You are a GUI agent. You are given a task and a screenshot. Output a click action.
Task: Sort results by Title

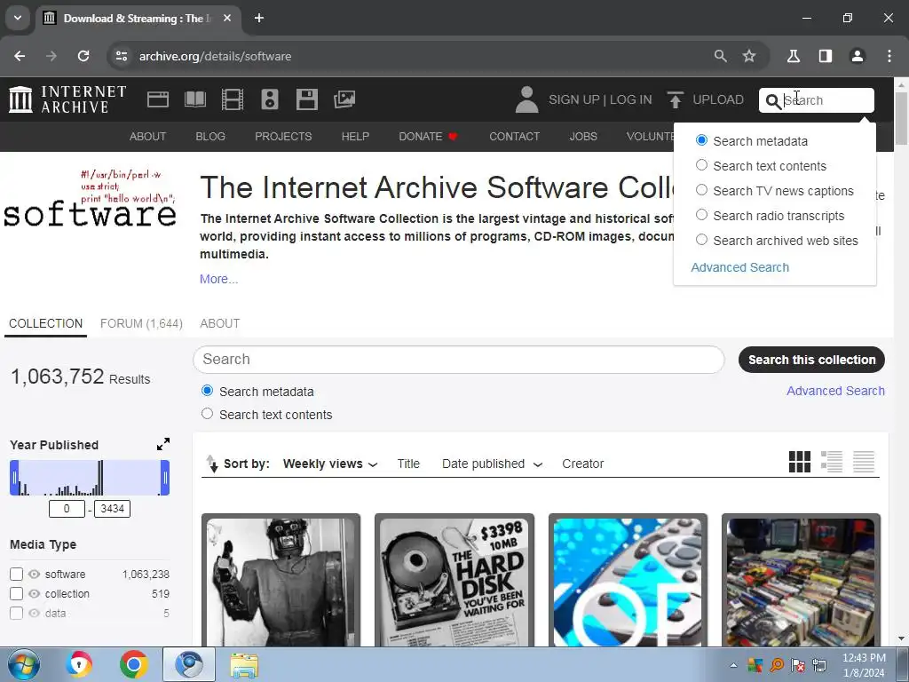(408, 464)
